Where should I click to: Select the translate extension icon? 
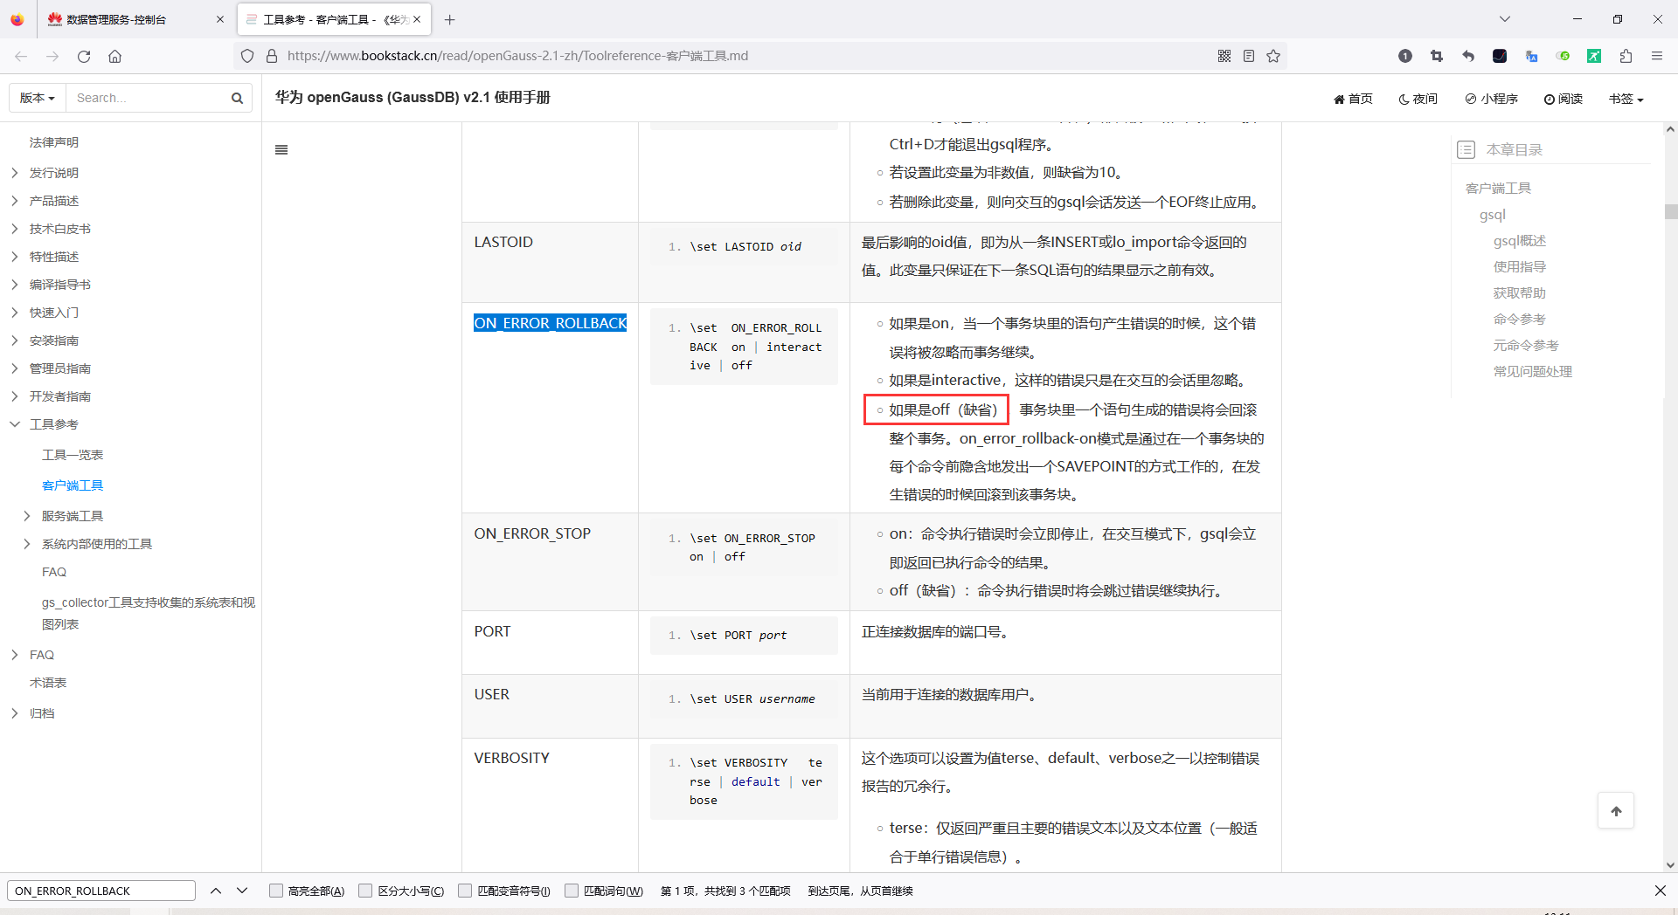coord(1531,55)
